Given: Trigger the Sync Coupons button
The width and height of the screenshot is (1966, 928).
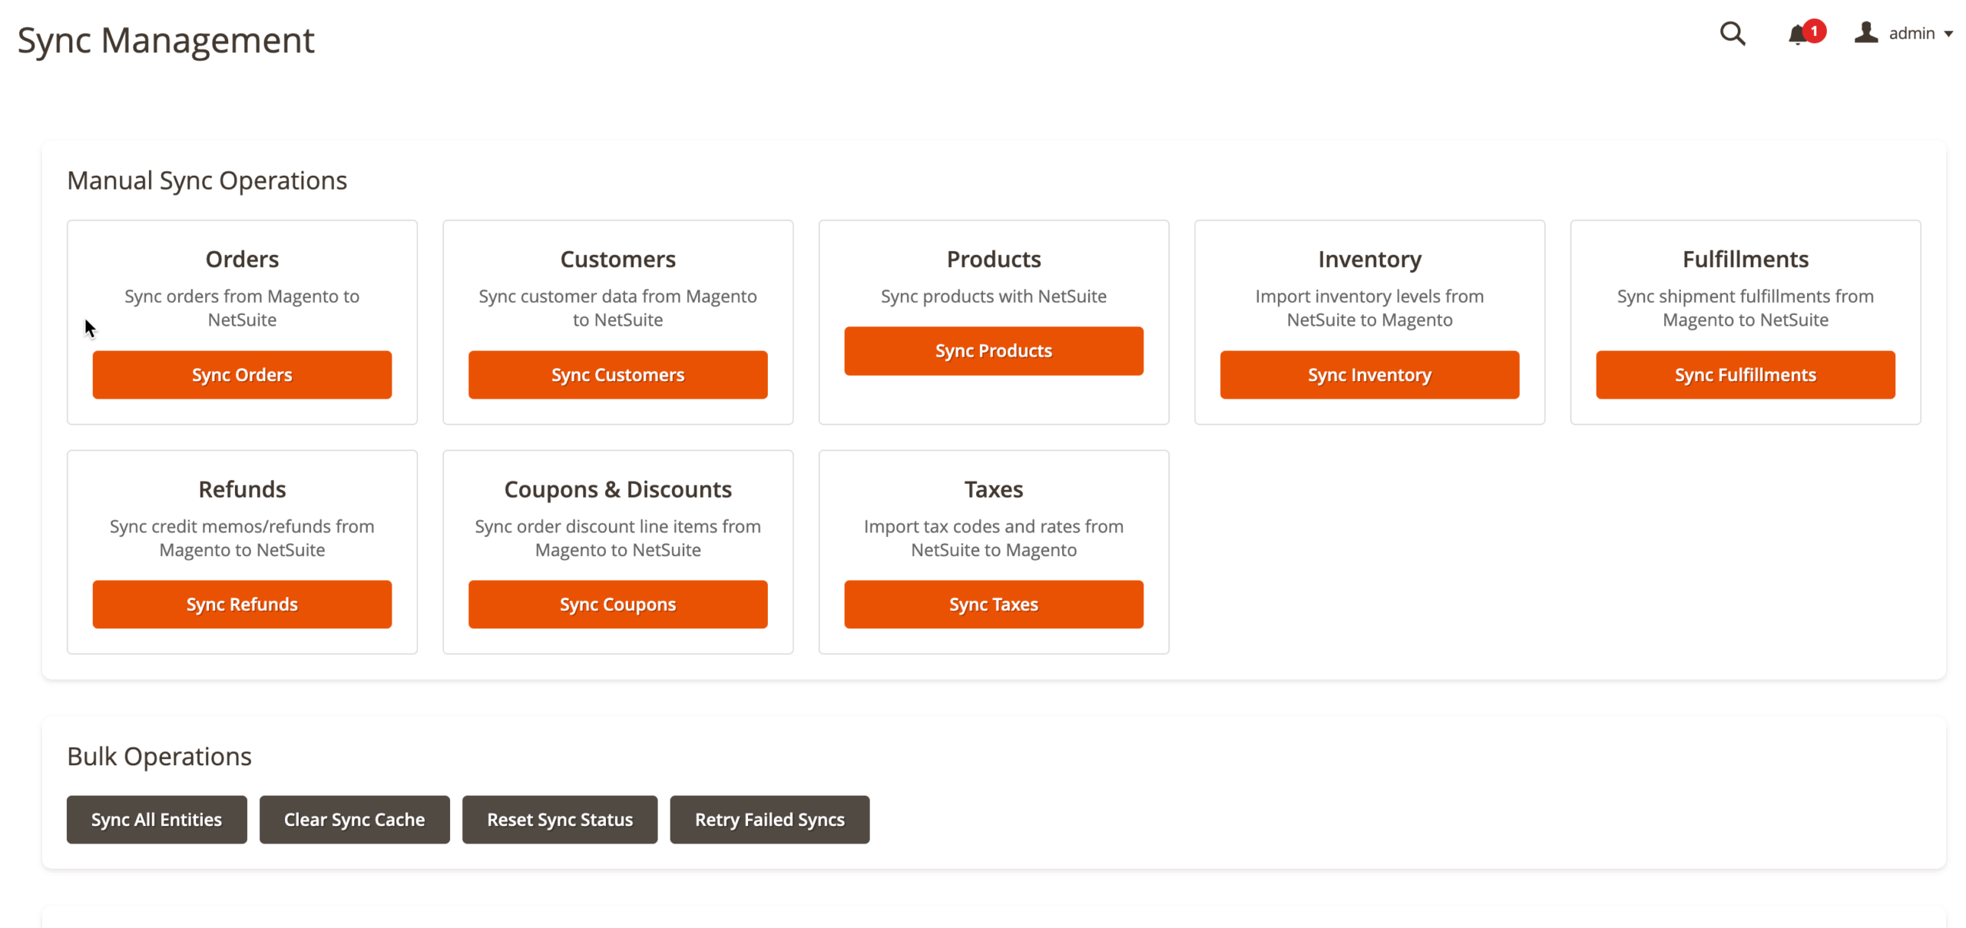Looking at the screenshot, I should point(617,605).
